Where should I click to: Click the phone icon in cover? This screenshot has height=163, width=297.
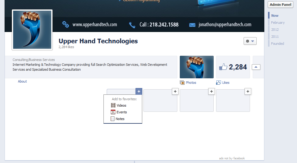132,25
